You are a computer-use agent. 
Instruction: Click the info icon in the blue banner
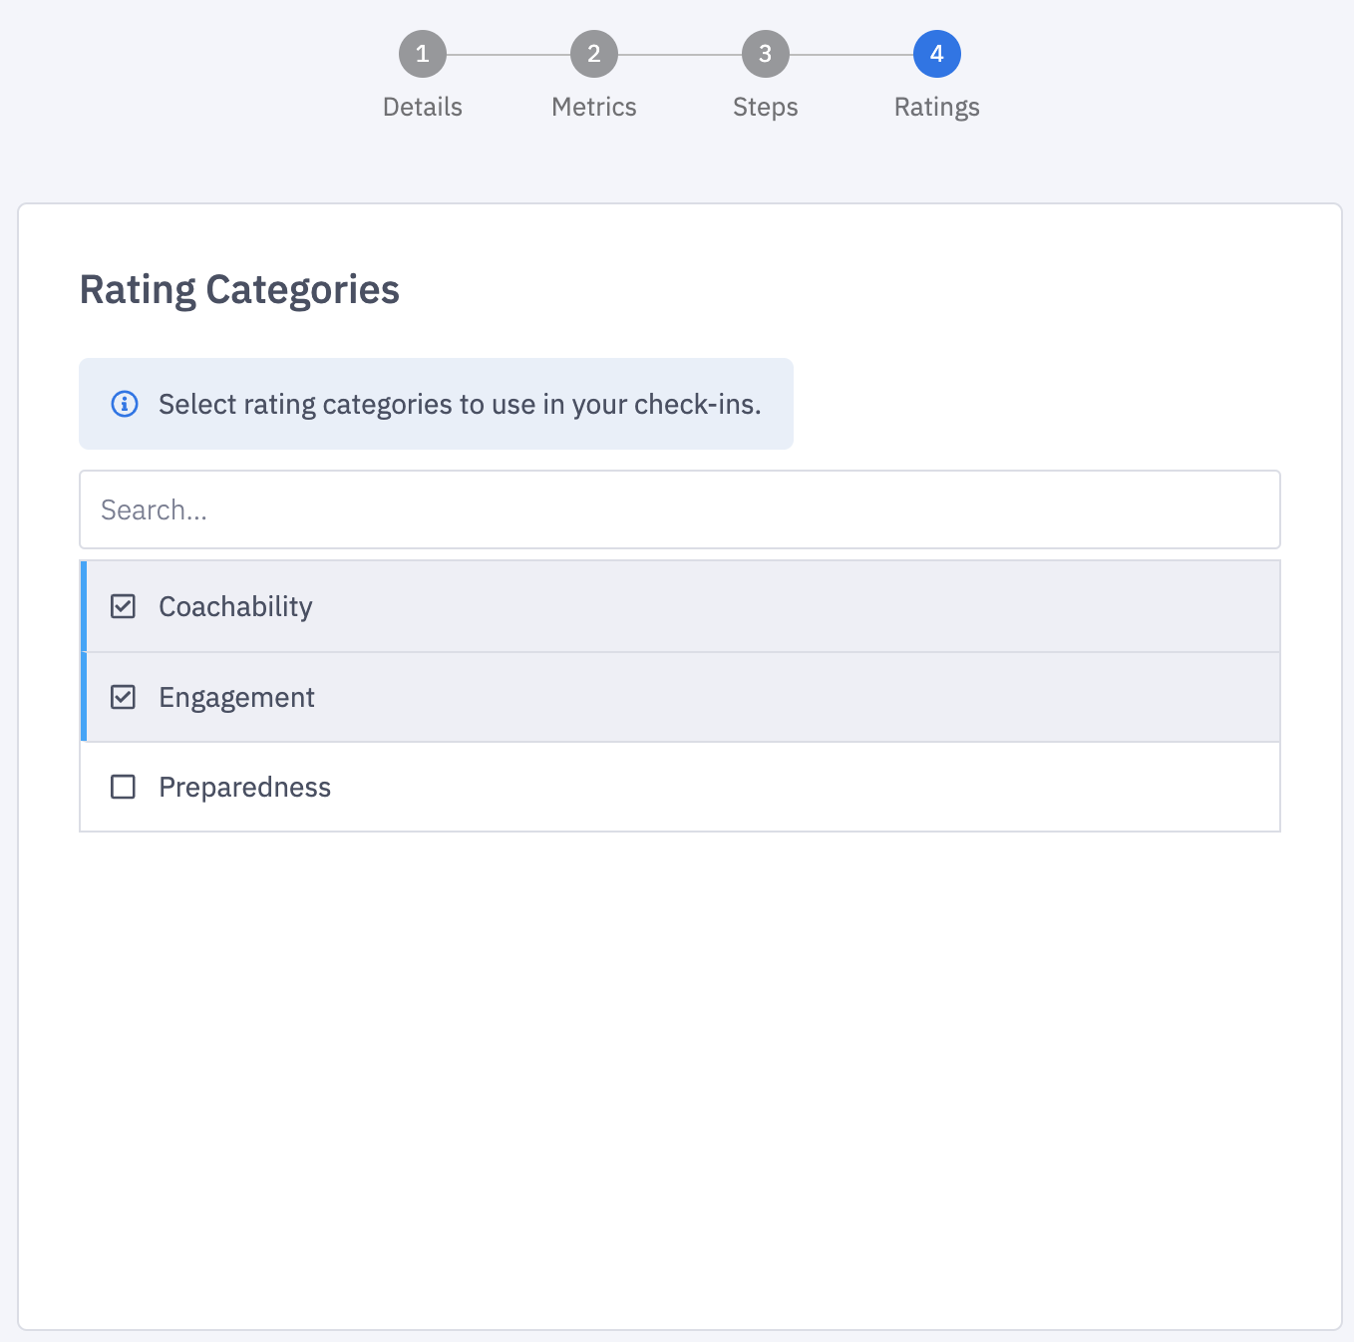[x=125, y=404]
